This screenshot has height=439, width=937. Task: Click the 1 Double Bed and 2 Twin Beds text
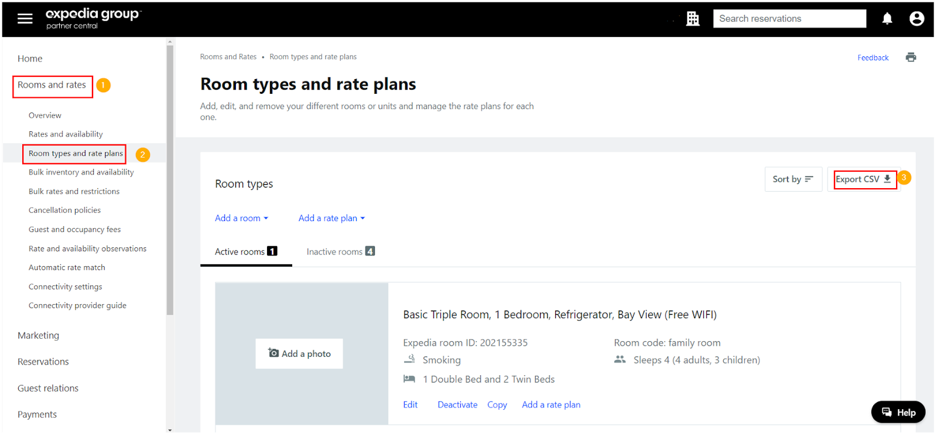point(488,379)
